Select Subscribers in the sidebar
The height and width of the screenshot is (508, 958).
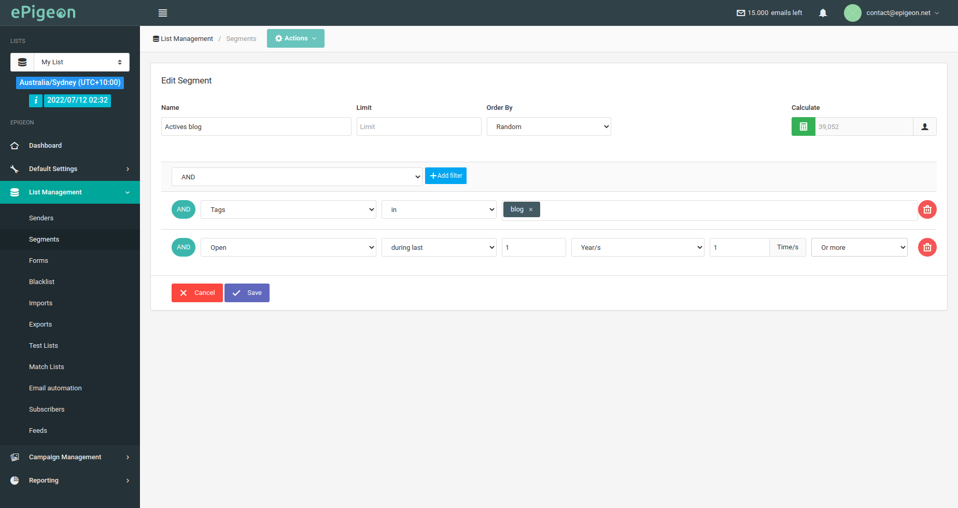(47, 409)
